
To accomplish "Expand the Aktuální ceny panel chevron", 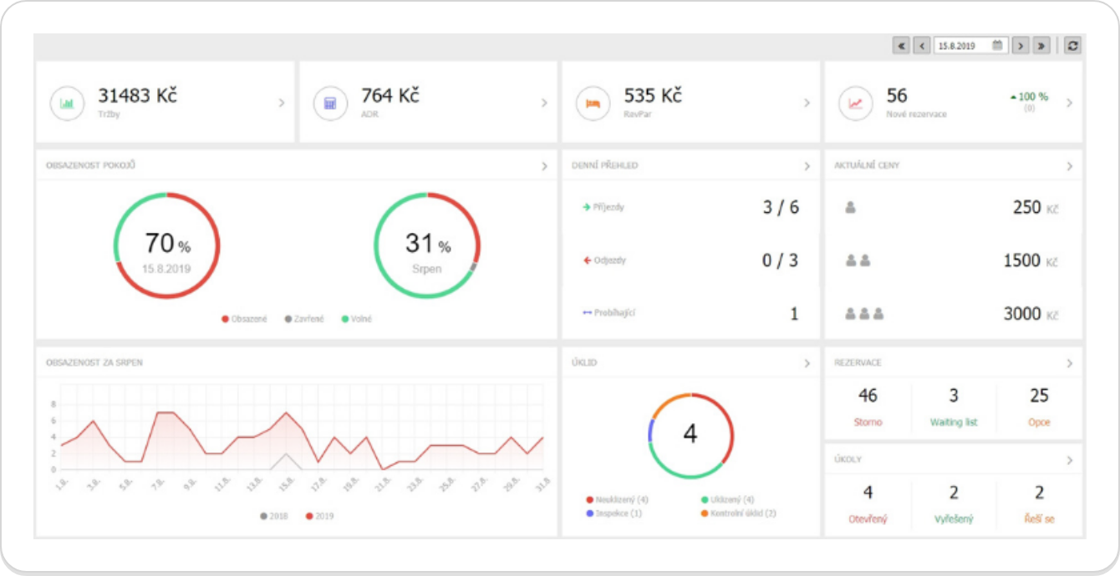I will coord(1069,166).
